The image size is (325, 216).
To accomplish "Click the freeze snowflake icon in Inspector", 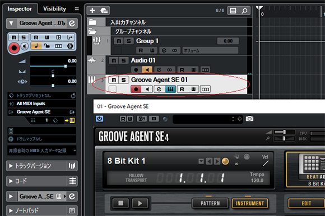I will [70, 46].
